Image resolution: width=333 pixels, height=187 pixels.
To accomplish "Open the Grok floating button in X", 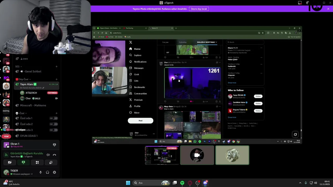I will click(x=295, y=135).
